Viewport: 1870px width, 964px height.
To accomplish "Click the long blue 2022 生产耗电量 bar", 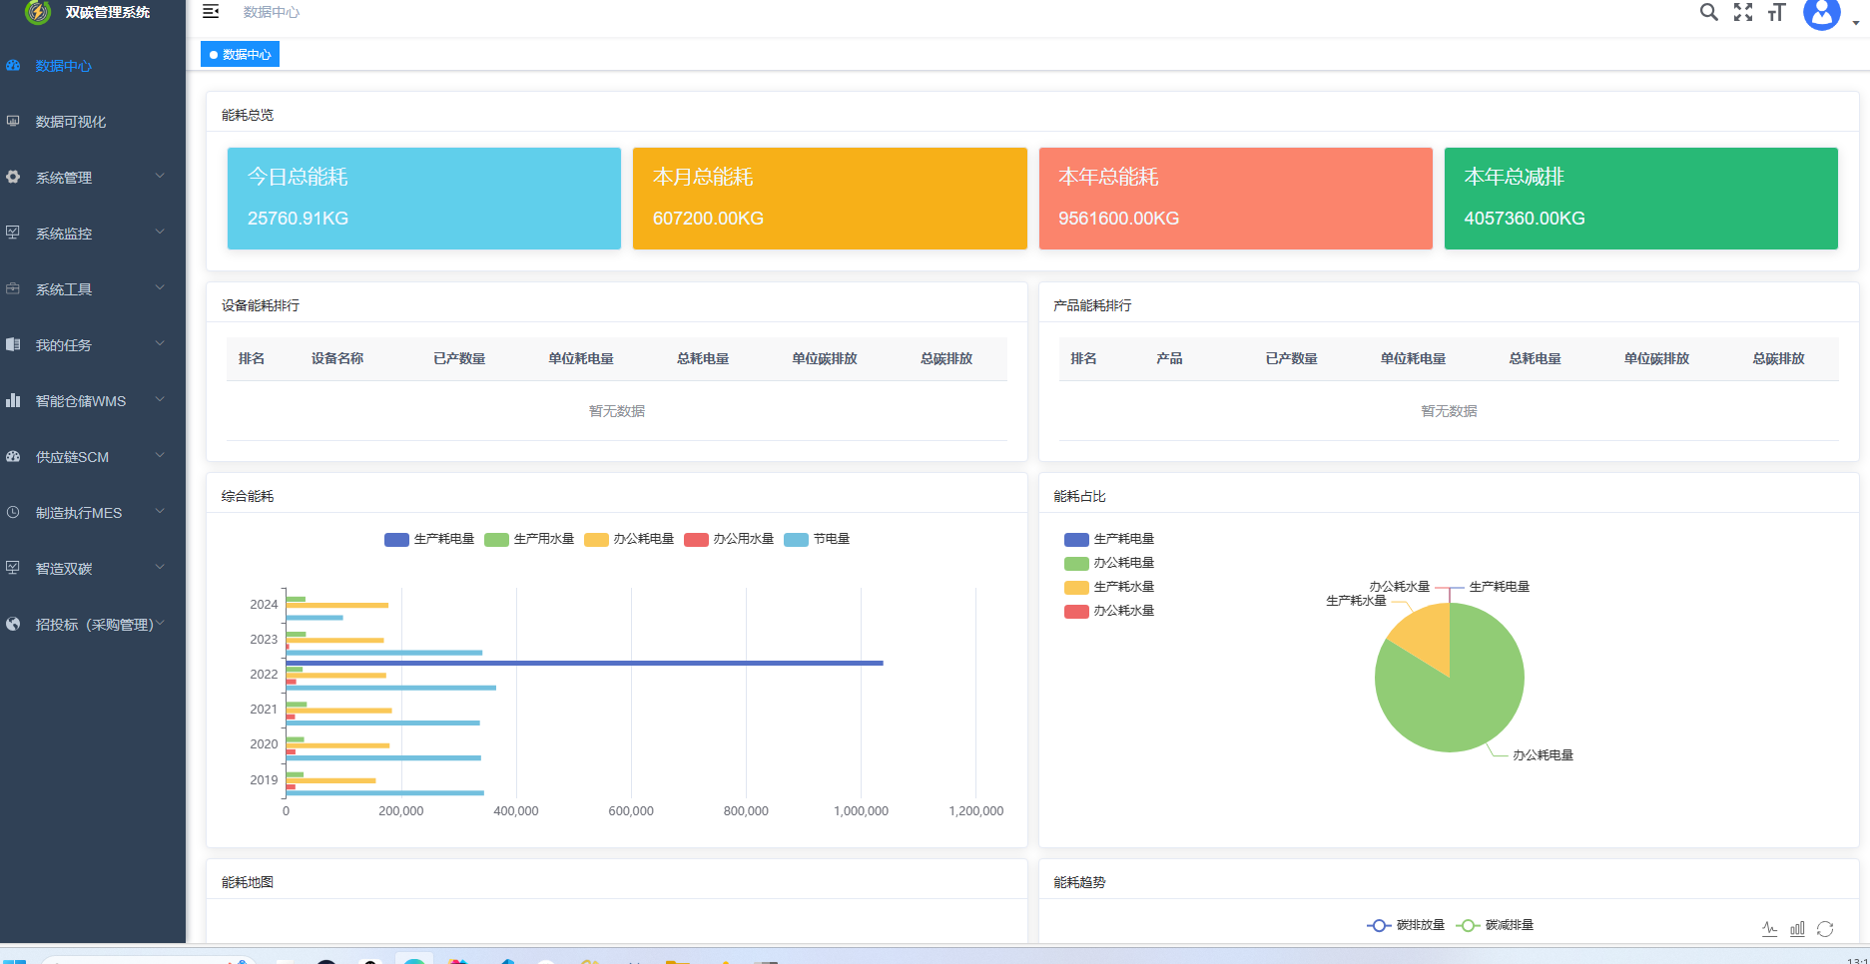I will pyautogui.click(x=584, y=663).
